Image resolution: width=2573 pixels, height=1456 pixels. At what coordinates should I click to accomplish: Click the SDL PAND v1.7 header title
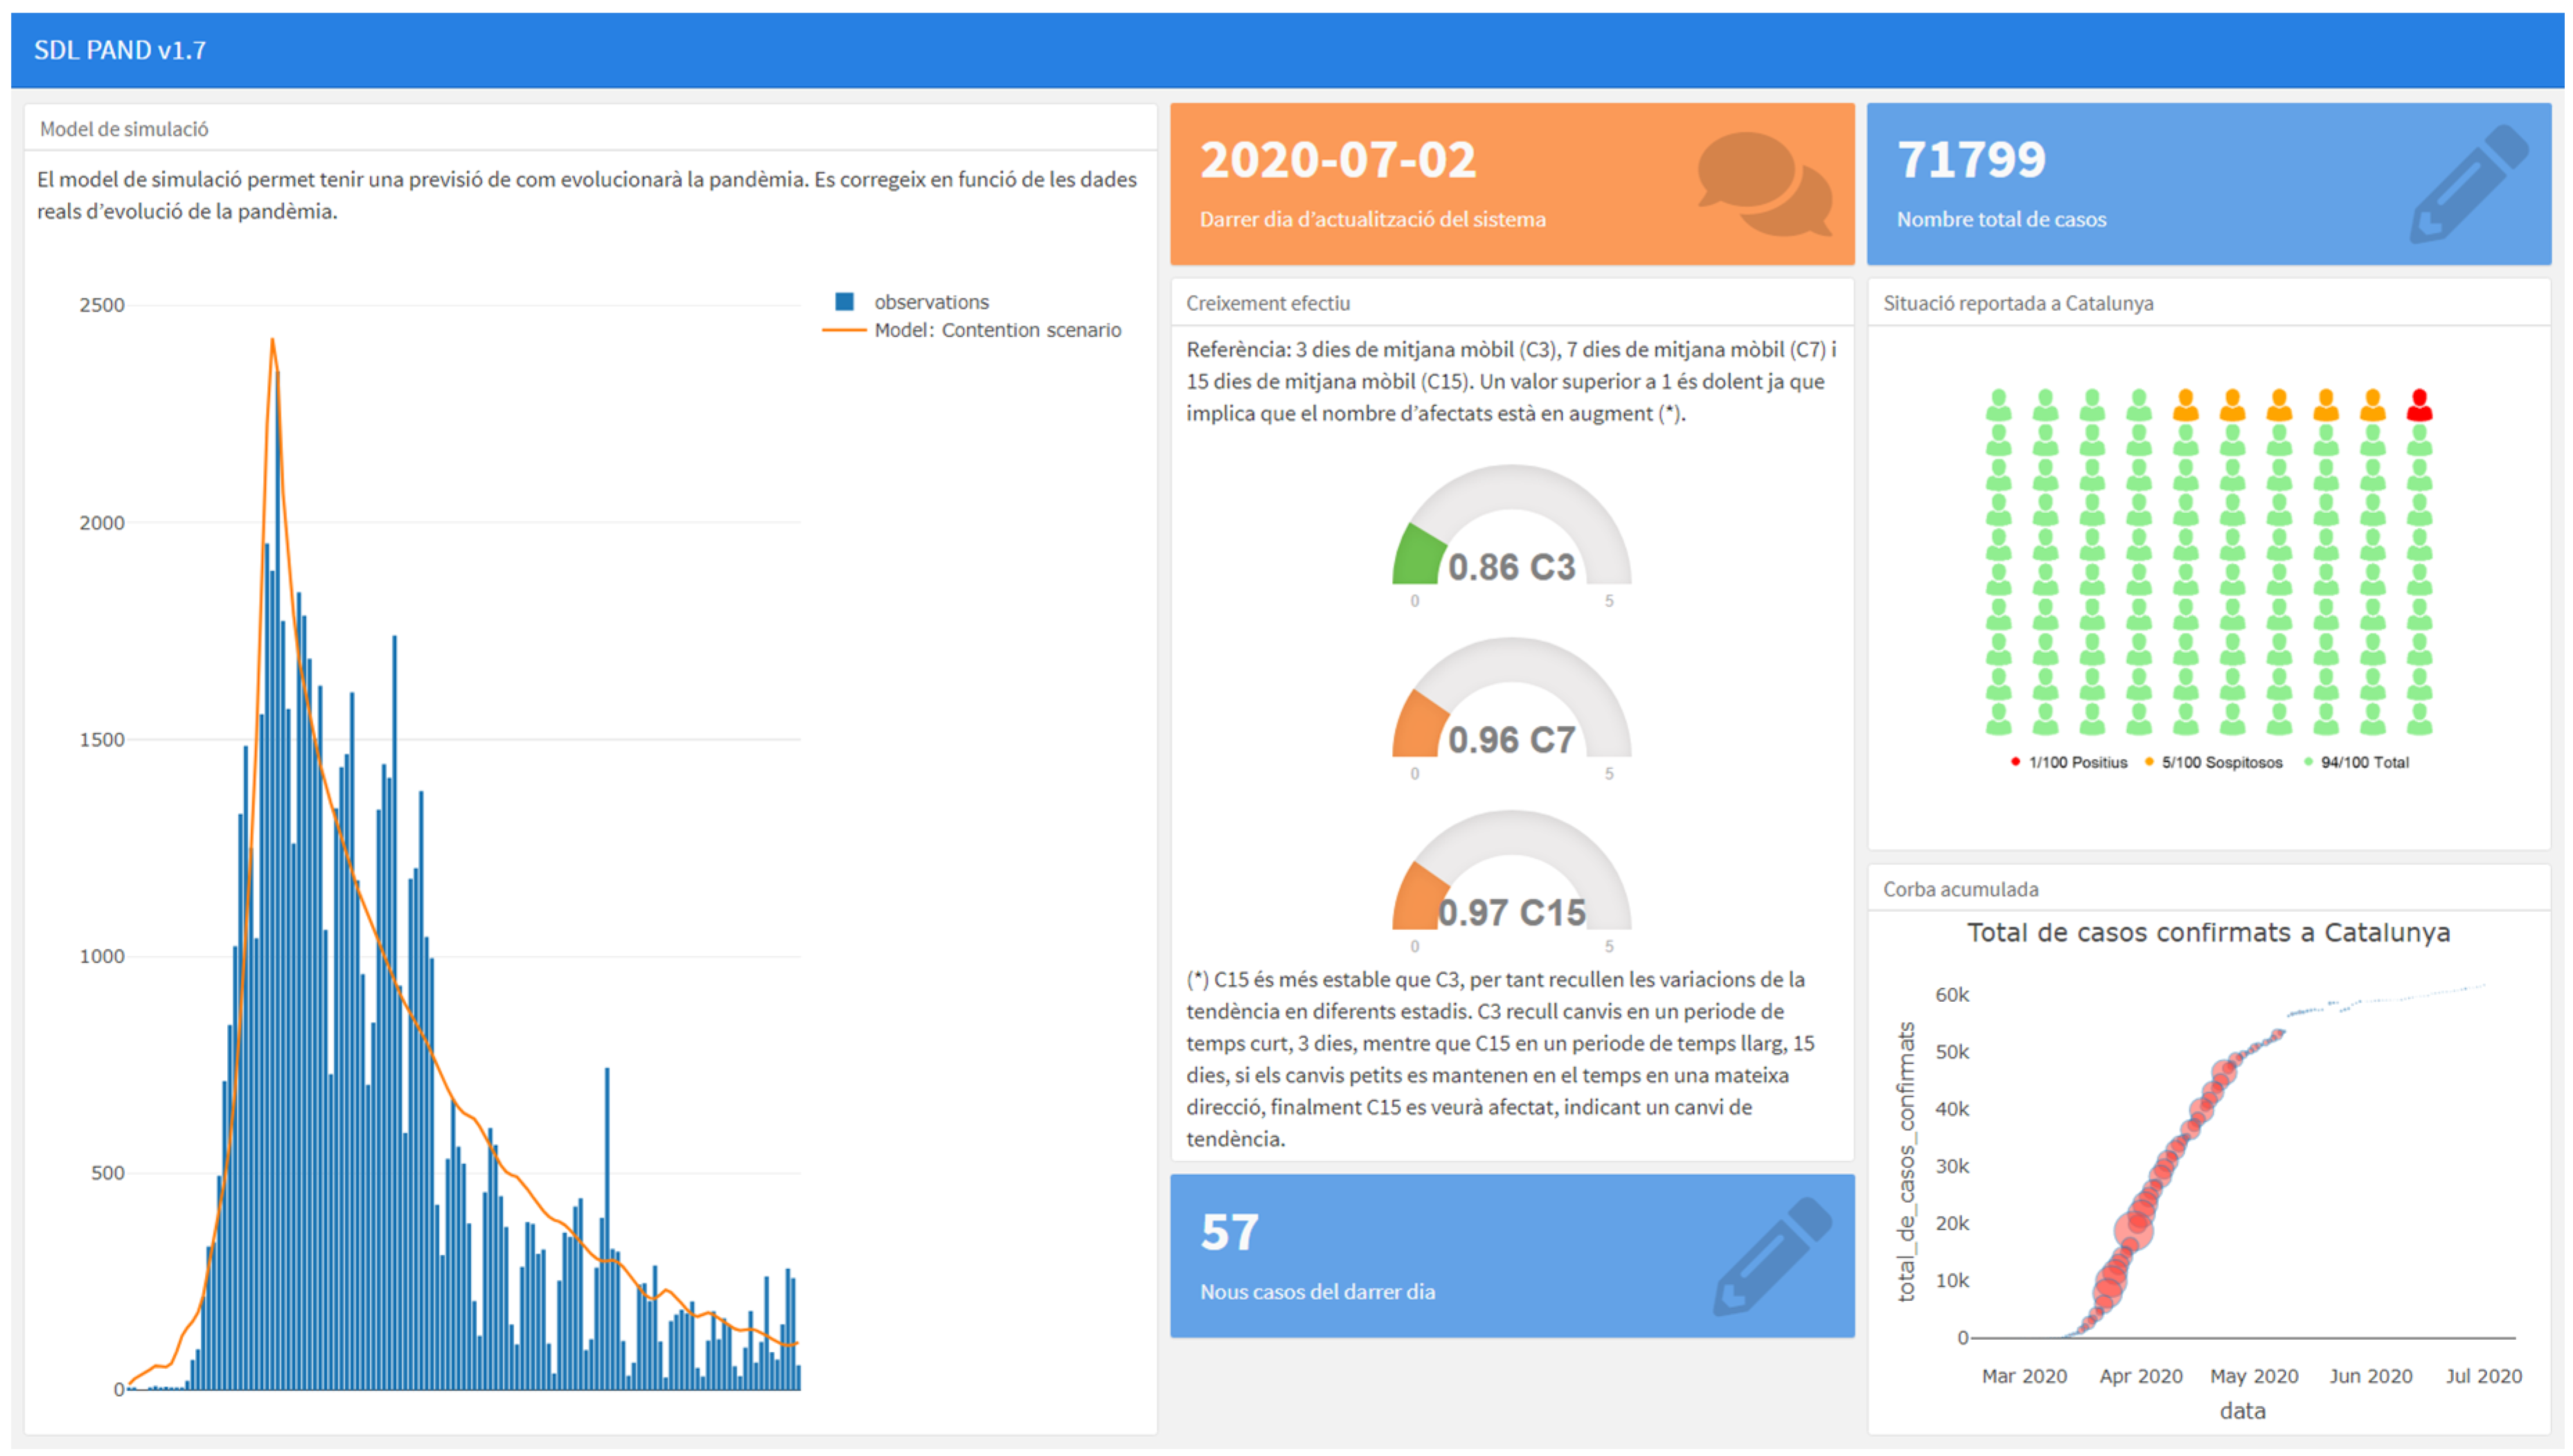click(120, 50)
